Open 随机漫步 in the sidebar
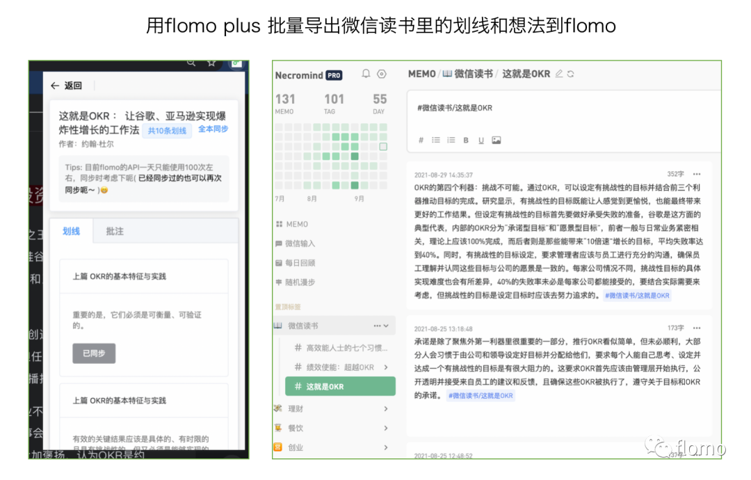 [x=295, y=282]
